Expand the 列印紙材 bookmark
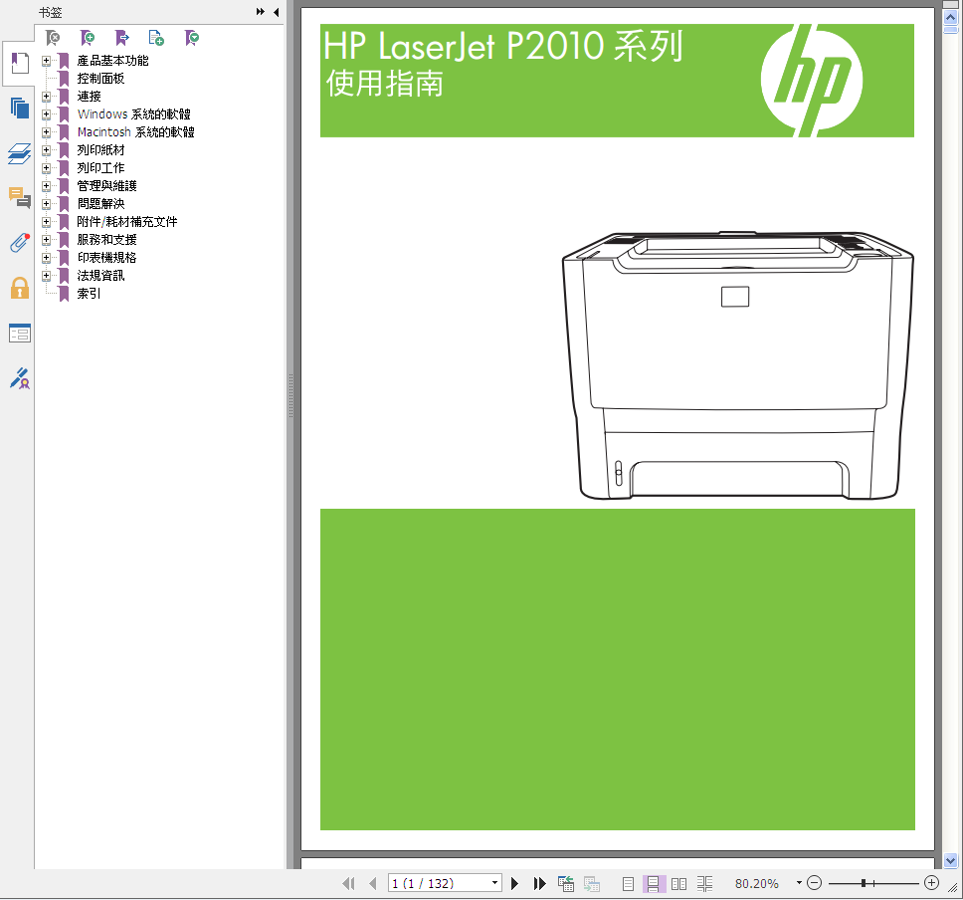This screenshot has width=963, height=900. [x=46, y=150]
